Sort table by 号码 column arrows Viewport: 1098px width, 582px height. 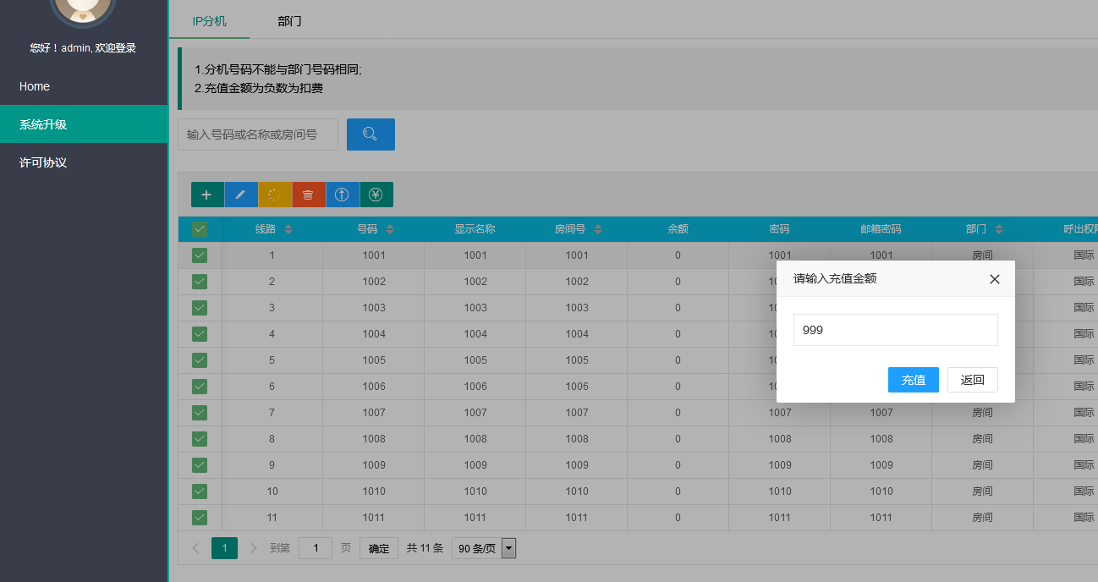(390, 229)
